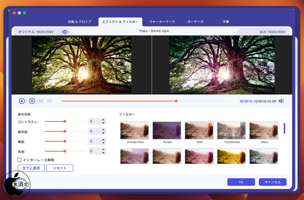
Task: Decrease 輝度 value with down arrow
Action: pyautogui.click(x=104, y=143)
